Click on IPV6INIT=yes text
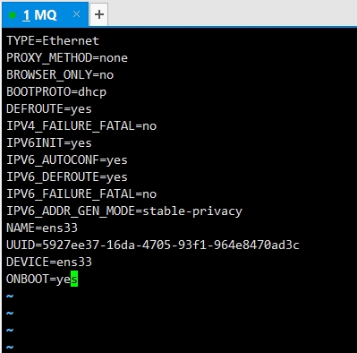357x353 pixels. pos(49,142)
